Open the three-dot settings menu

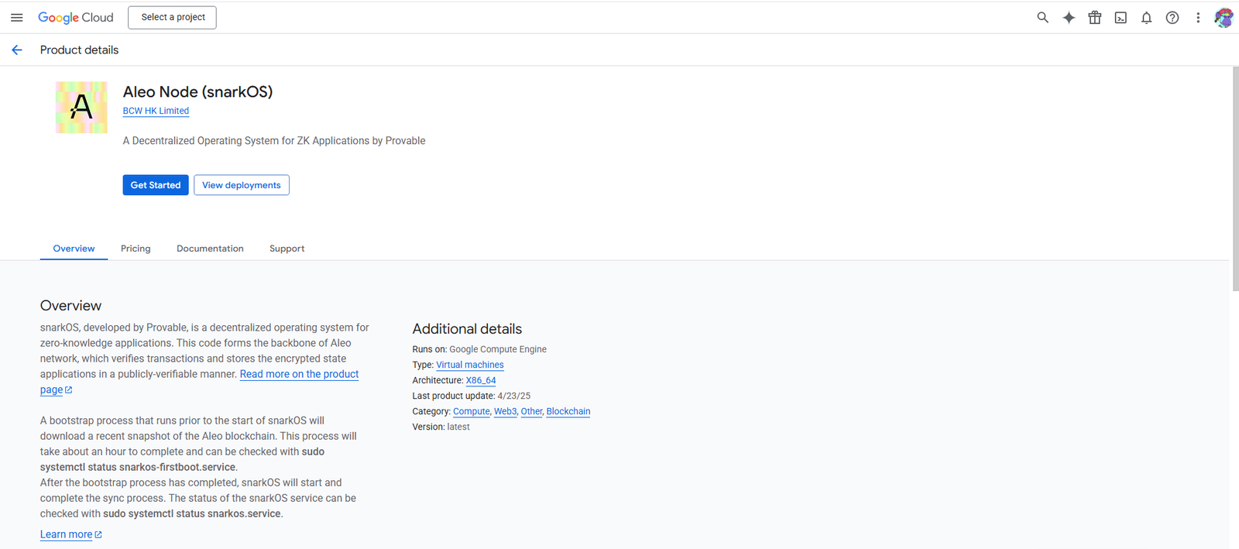[1198, 17]
